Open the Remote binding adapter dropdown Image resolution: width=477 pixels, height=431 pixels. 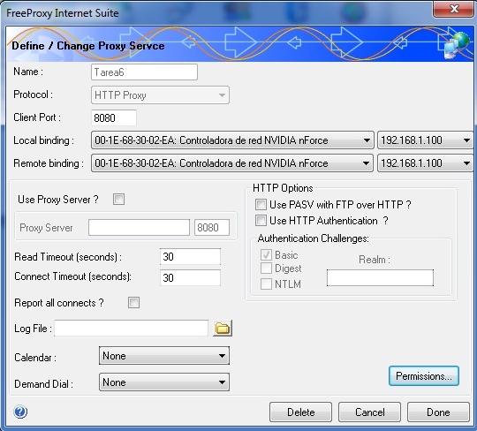click(232, 163)
